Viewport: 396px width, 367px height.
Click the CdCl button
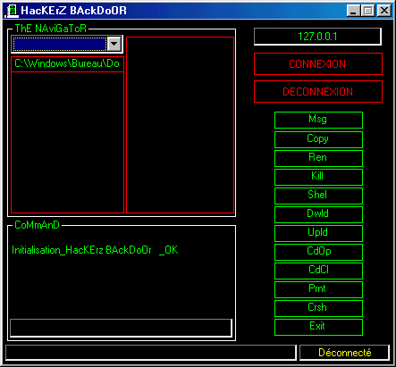coord(318,271)
